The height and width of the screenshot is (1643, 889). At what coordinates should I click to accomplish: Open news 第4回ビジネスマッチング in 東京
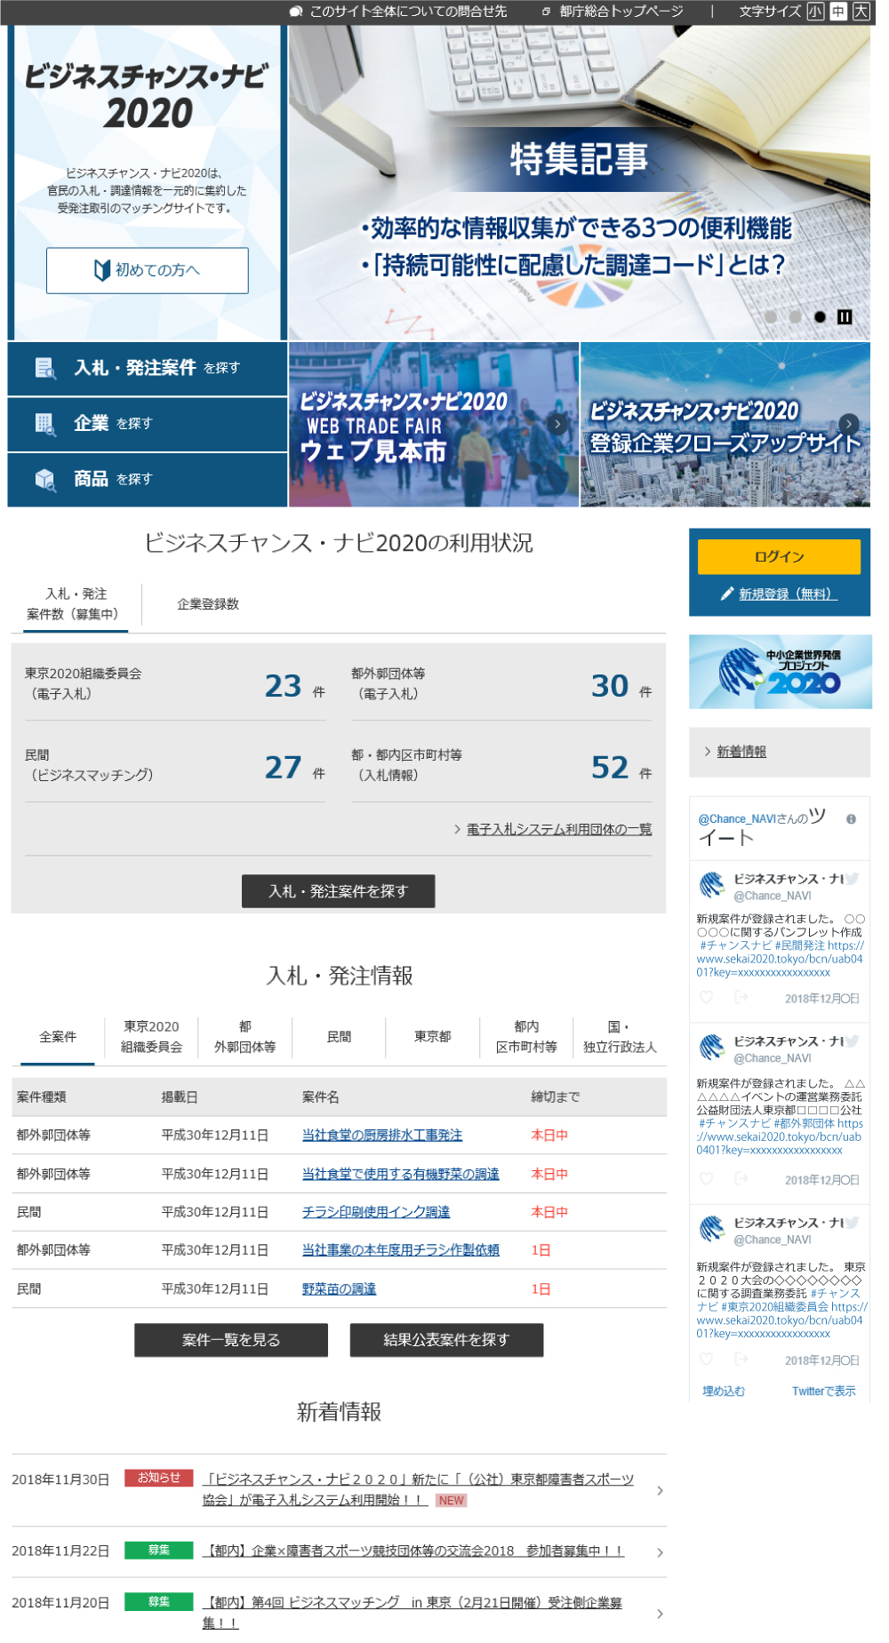[x=412, y=1613]
